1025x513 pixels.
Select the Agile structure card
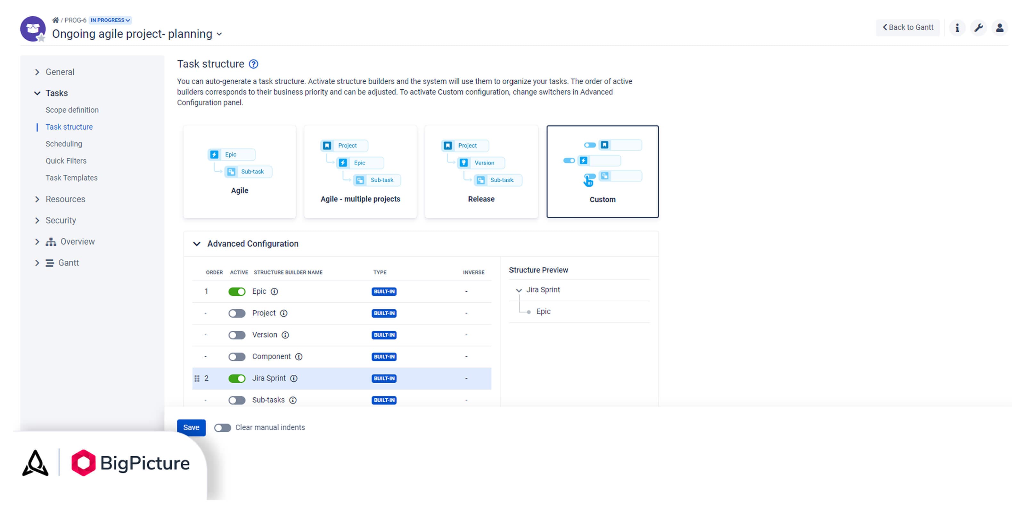[x=240, y=171]
